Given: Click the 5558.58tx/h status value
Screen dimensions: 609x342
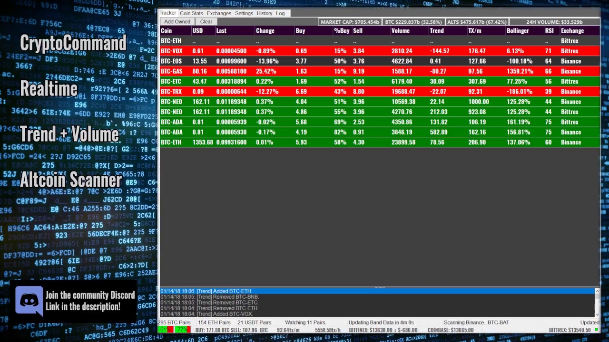Looking at the screenshot, I should [x=328, y=330].
